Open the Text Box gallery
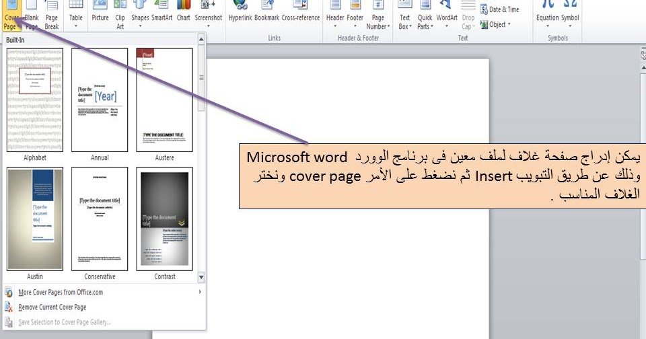 tap(405, 15)
